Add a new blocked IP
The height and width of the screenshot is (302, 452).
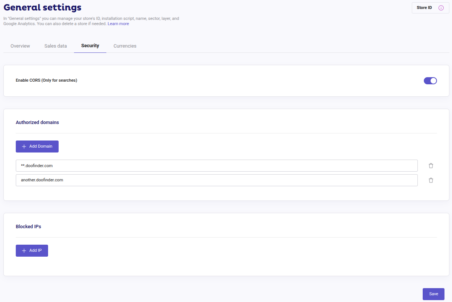point(32,250)
